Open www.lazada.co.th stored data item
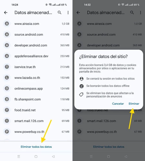The image size is (145, 161). tap(36, 78)
